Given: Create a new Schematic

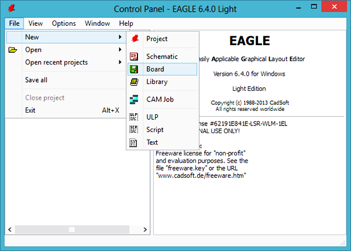Looking at the screenshot, I should (x=162, y=56).
